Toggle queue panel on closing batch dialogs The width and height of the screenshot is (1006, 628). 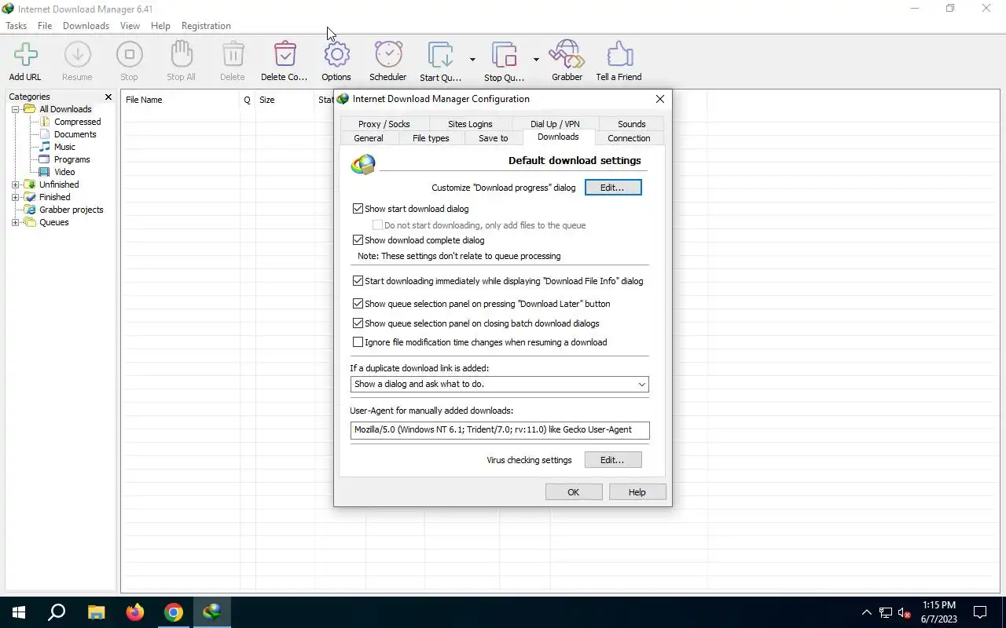click(x=358, y=323)
